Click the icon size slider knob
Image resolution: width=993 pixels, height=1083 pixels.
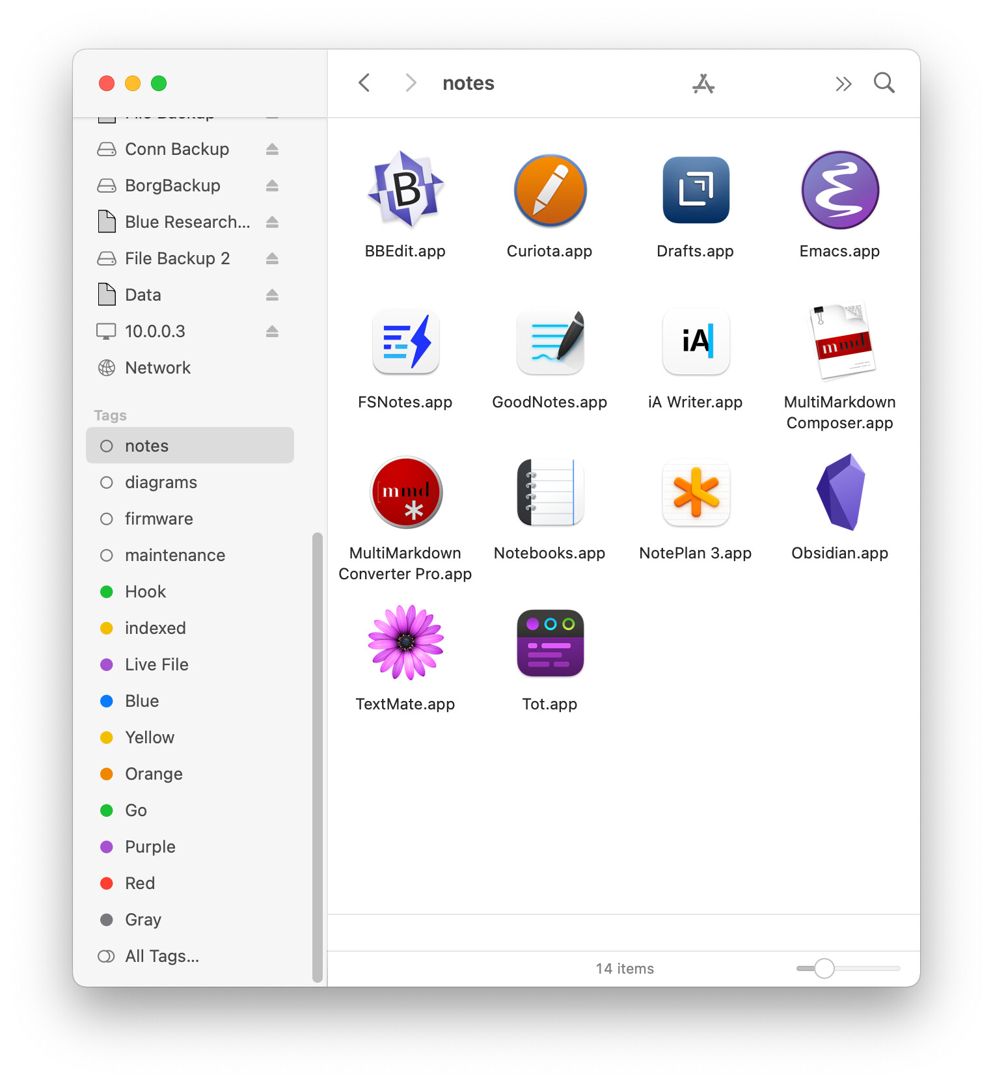pos(824,968)
